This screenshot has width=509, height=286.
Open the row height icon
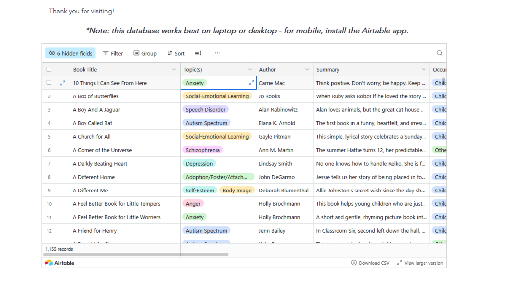tap(198, 53)
